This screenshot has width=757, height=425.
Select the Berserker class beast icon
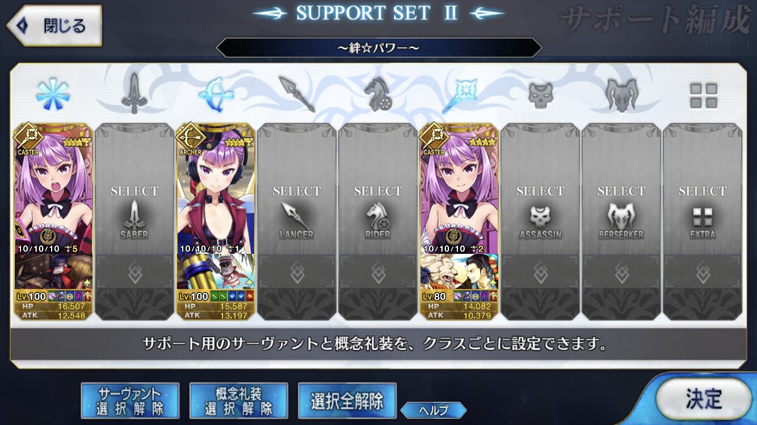pos(621,95)
